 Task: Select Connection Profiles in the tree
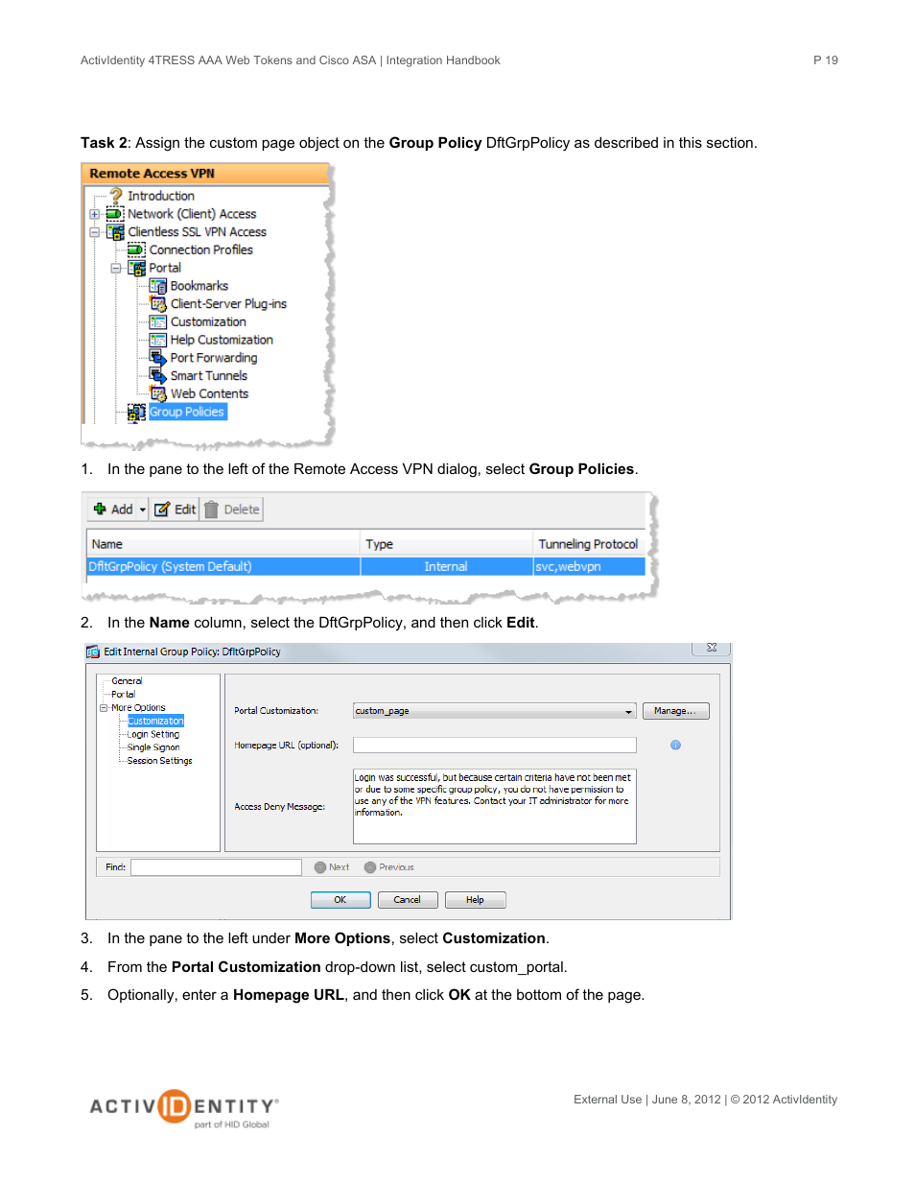click(201, 249)
